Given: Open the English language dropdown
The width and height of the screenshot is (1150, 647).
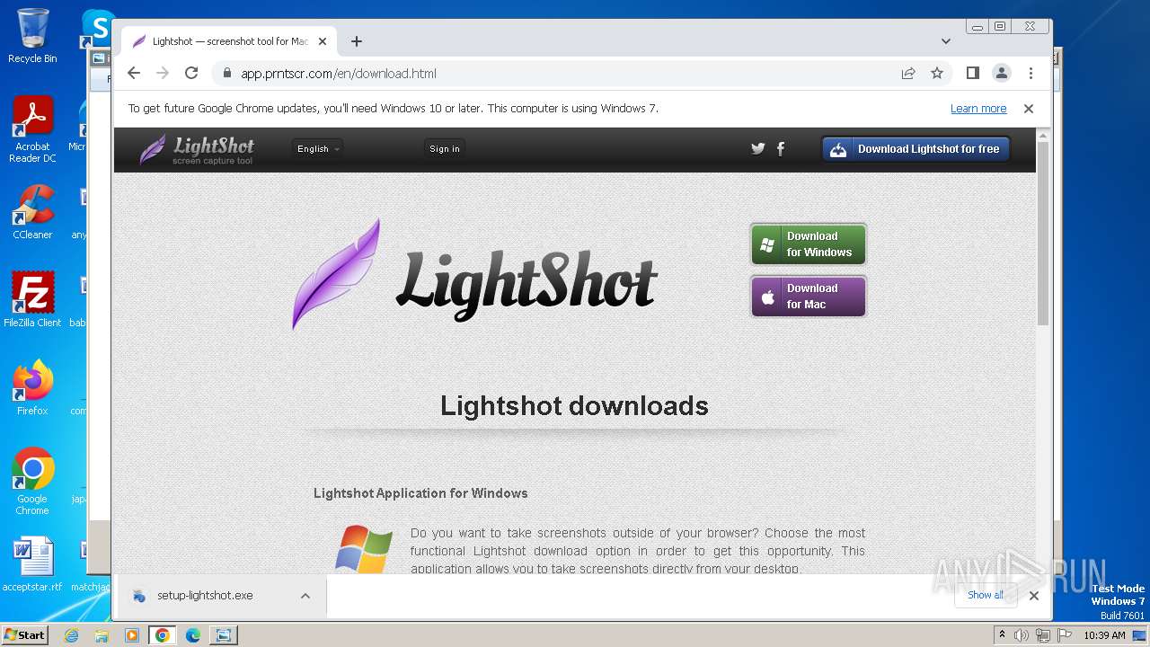Looking at the screenshot, I should (x=318, y=149).
